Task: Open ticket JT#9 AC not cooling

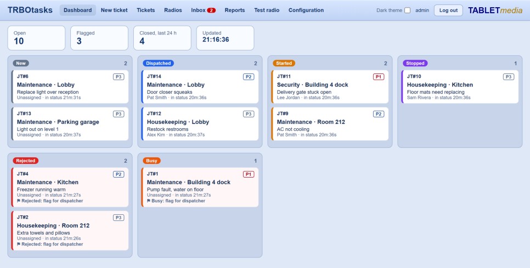Action: [330, 124]
